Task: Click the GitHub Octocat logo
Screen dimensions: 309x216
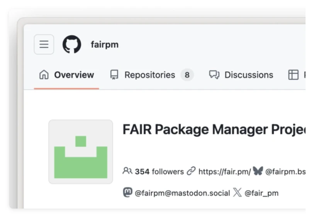Action: pos(72,44)
